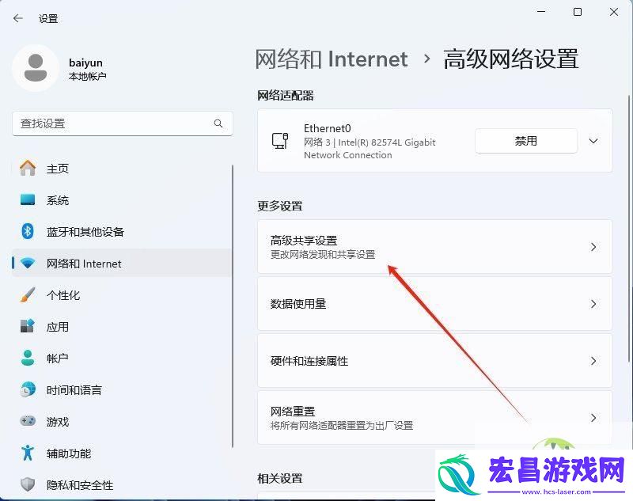Click chevron on 硬件和连接属性 row
The height and width of the screenshot is (501, 633).
click(593, 360)
